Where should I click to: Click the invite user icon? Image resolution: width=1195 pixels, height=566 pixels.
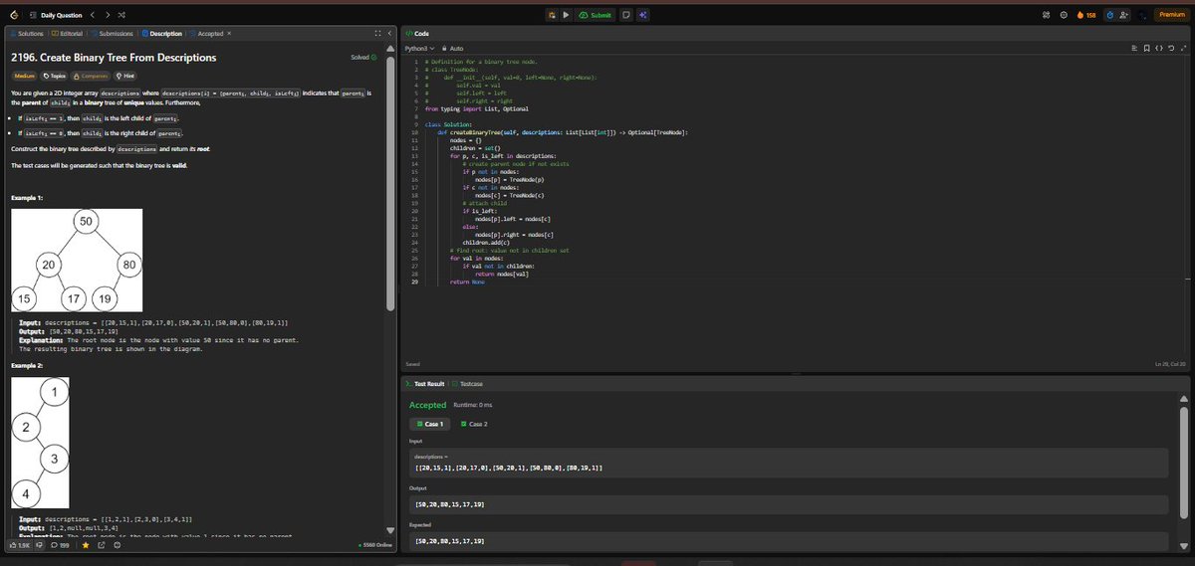[1126, 15]
